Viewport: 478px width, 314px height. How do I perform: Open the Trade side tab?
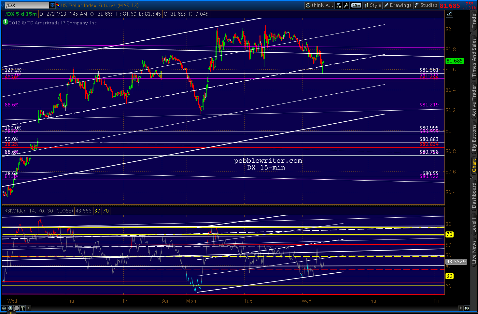pyautogui.click(x=474, y=21)
